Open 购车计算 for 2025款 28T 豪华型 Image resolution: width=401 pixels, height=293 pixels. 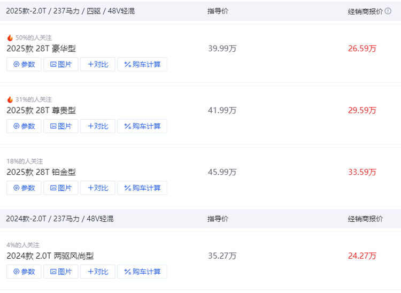(142, 64)
